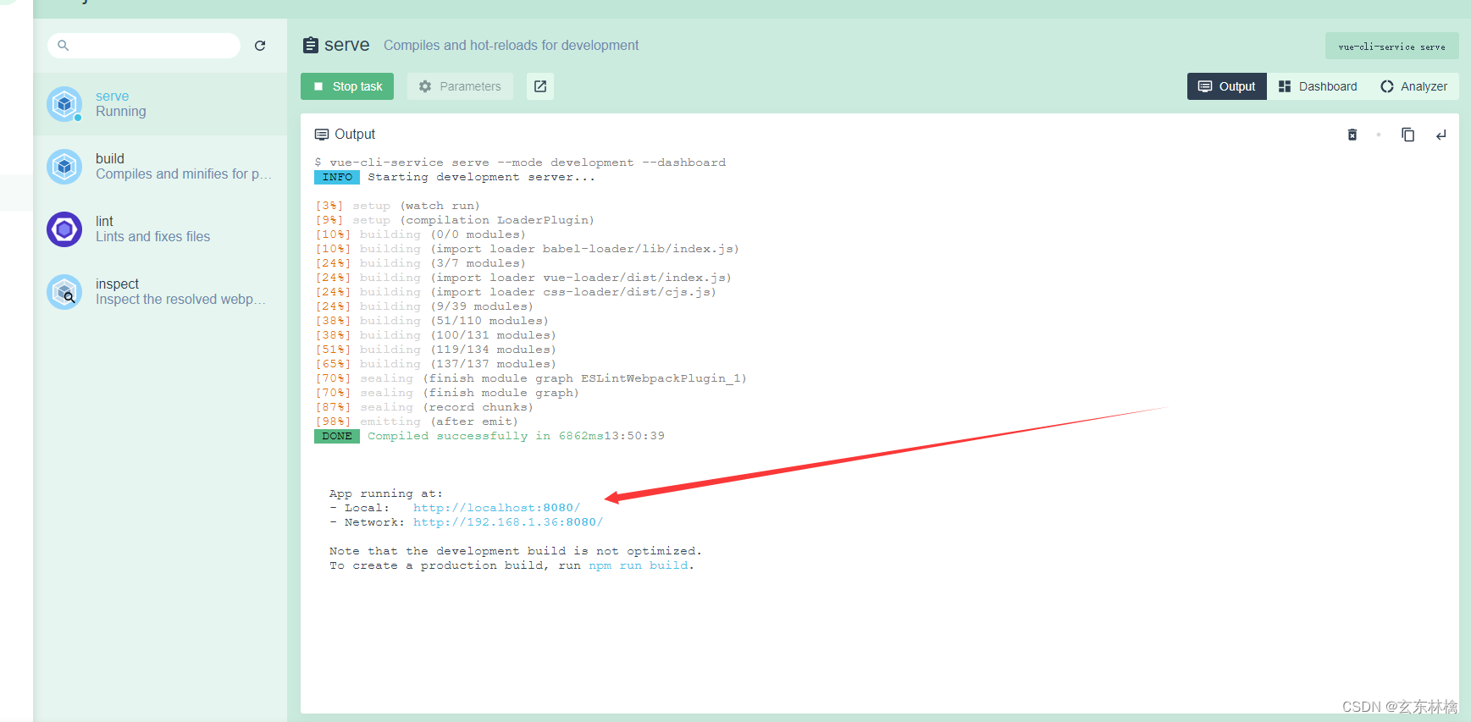Copy the output content icon
The width and height of the screenshot is (1471, 722).
[1408, 135]
